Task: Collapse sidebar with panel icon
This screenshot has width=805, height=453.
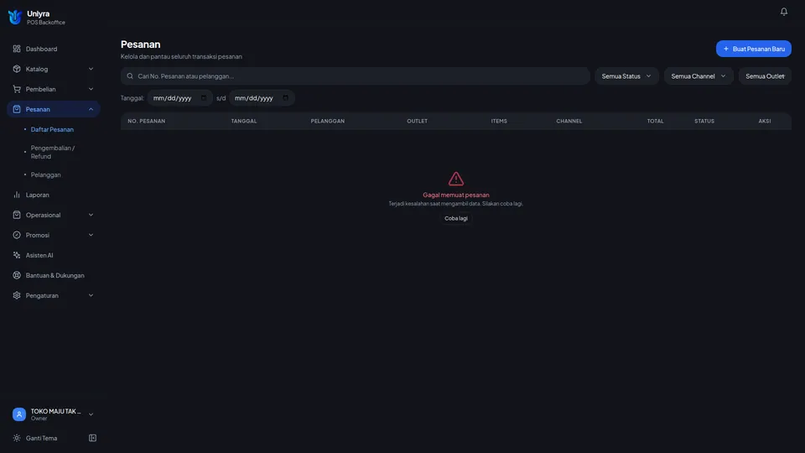Action: (92, 438)
